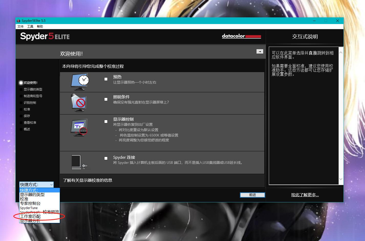The height and width of the screenshot is (241, 365).
Task: Click the scroll-down arrow in the help panel
Action: (341, 179)
